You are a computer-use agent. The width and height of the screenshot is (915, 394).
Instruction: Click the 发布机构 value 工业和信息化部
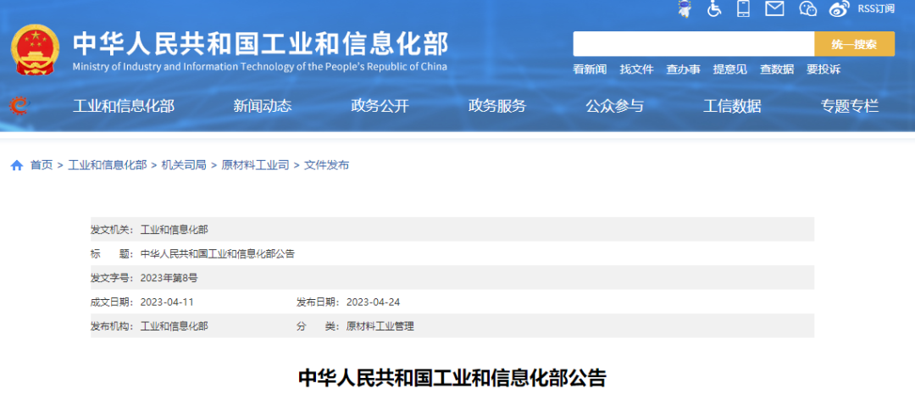(174, 326)
